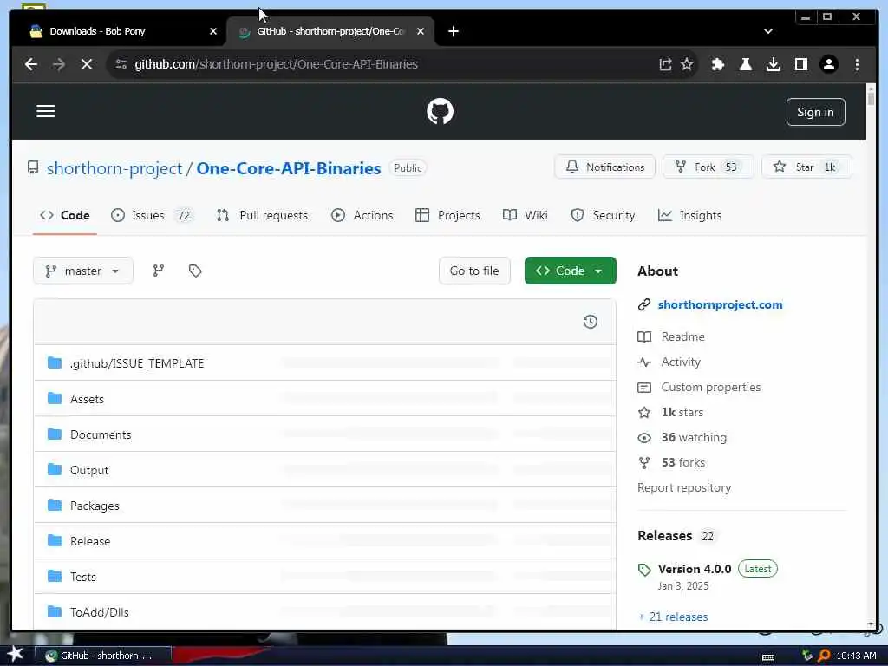888x666 pixels.
Task: Select the Code repository tab
Action: [x=64, y=215]
